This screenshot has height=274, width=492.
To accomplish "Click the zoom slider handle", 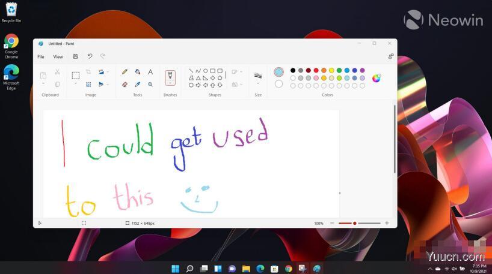I will click(x=355, y=223).
